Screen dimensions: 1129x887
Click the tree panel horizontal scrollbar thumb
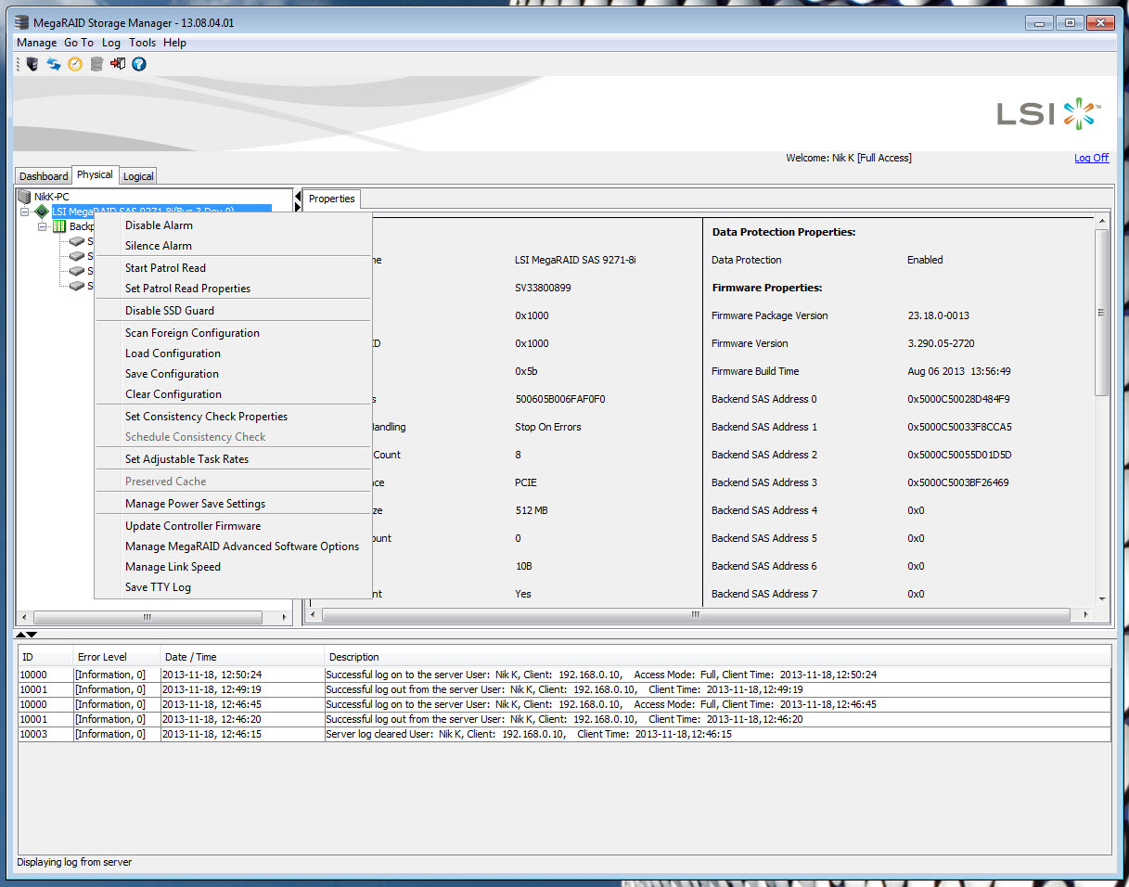(x=147, y=617)
